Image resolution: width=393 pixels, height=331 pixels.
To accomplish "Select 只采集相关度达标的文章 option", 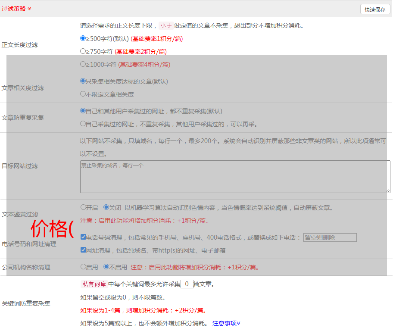I will point(83,81).
